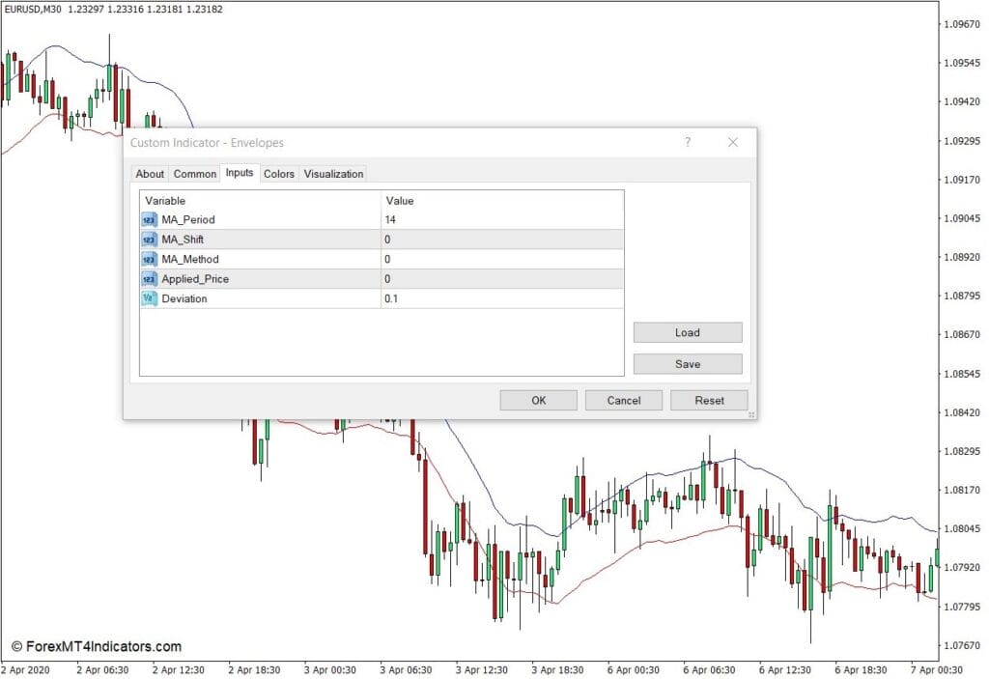Click the MA_Shift variable icon

tap(149, 240)
